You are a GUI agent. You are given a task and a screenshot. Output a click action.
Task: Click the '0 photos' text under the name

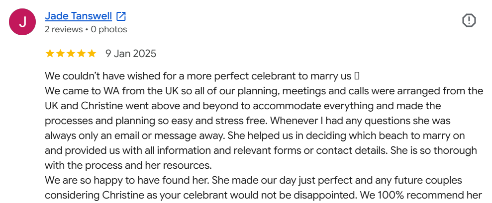click(109, 29)
